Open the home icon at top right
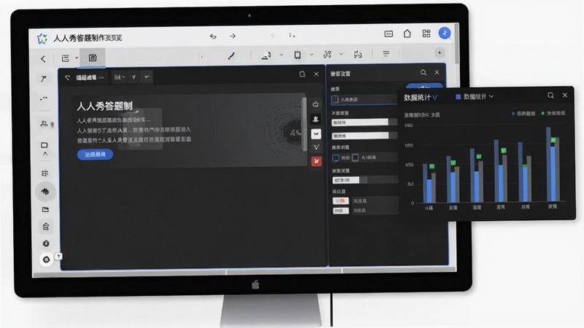Viewport: 584px width, 328px height. click(x=407, y=34)
